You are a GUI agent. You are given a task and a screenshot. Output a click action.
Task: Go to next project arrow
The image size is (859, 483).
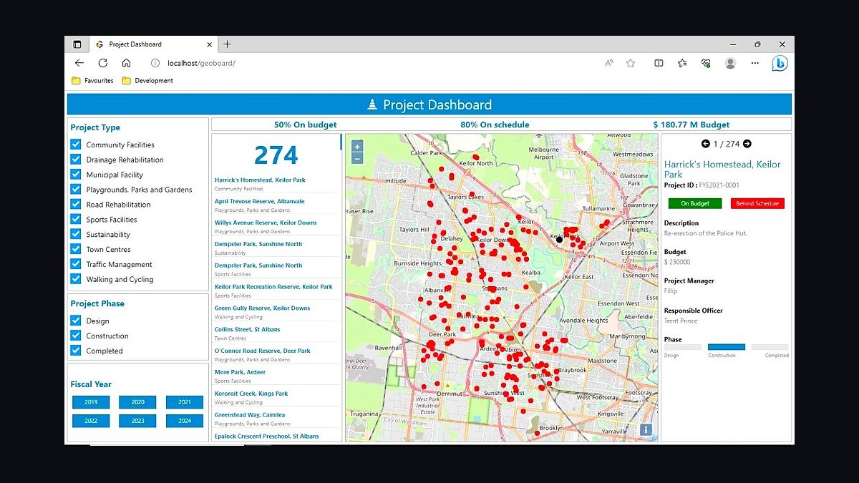click(747, 144)
